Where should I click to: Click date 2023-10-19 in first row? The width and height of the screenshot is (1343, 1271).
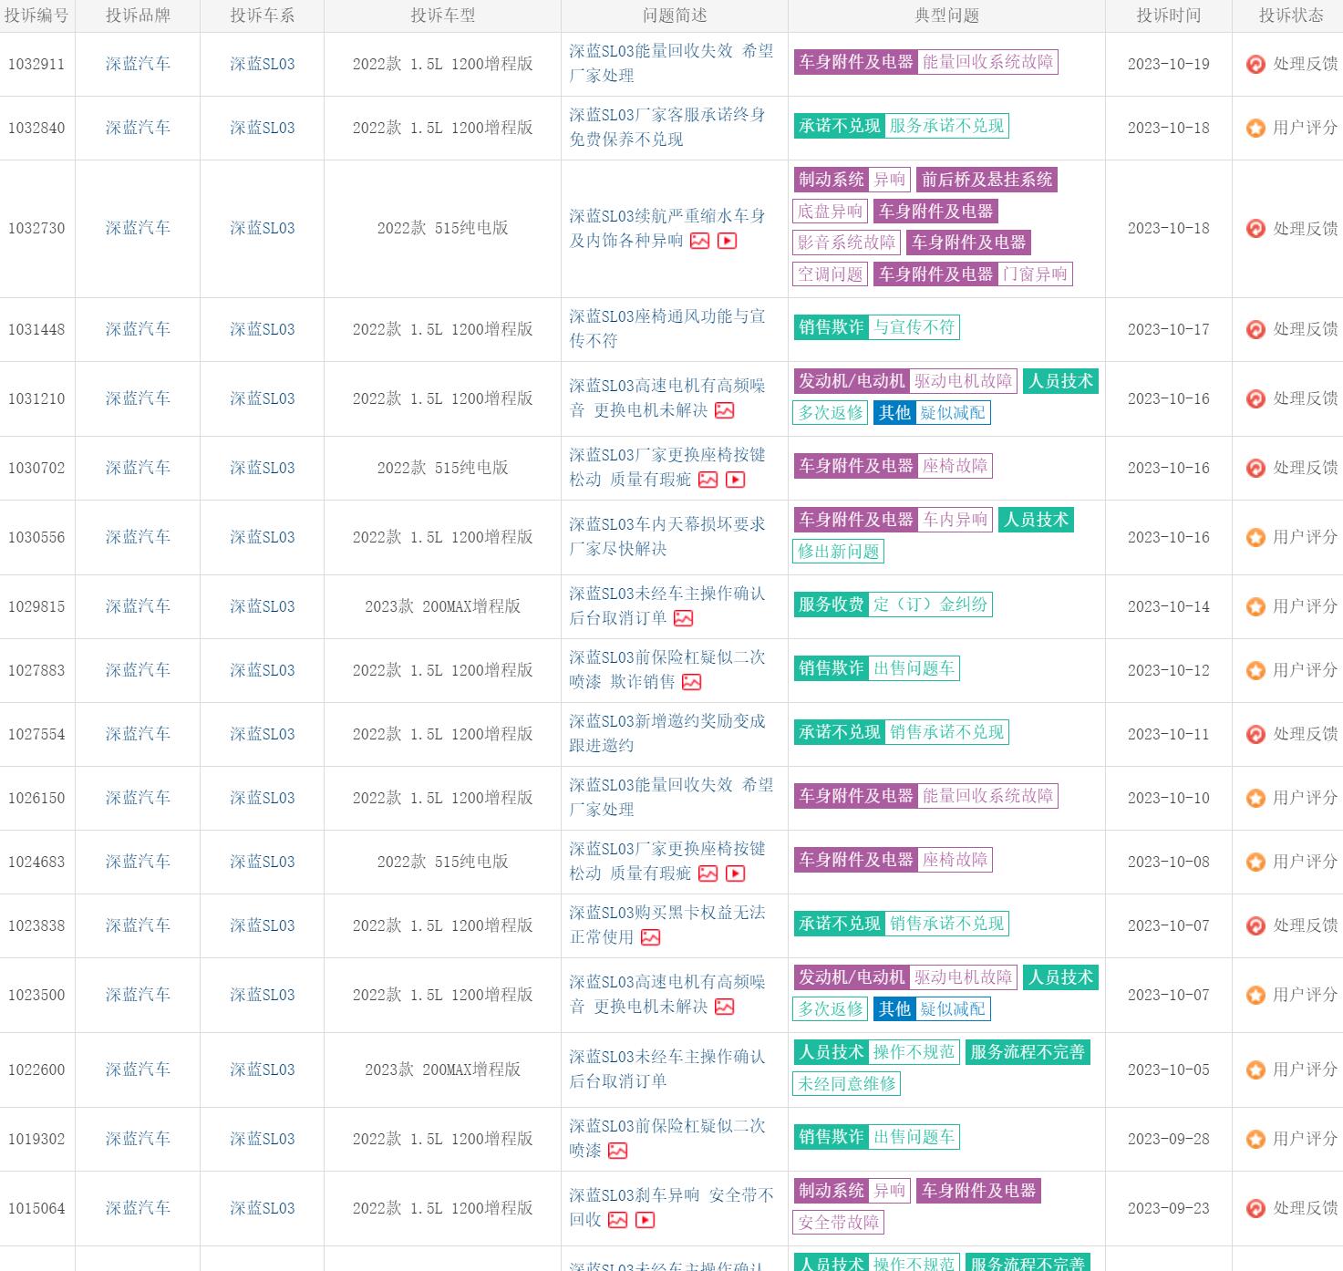pos(1169,64)
